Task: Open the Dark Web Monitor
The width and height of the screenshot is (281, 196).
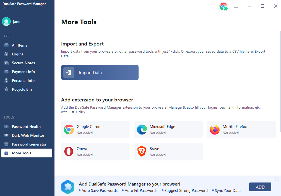Action: tap(6, 135)
